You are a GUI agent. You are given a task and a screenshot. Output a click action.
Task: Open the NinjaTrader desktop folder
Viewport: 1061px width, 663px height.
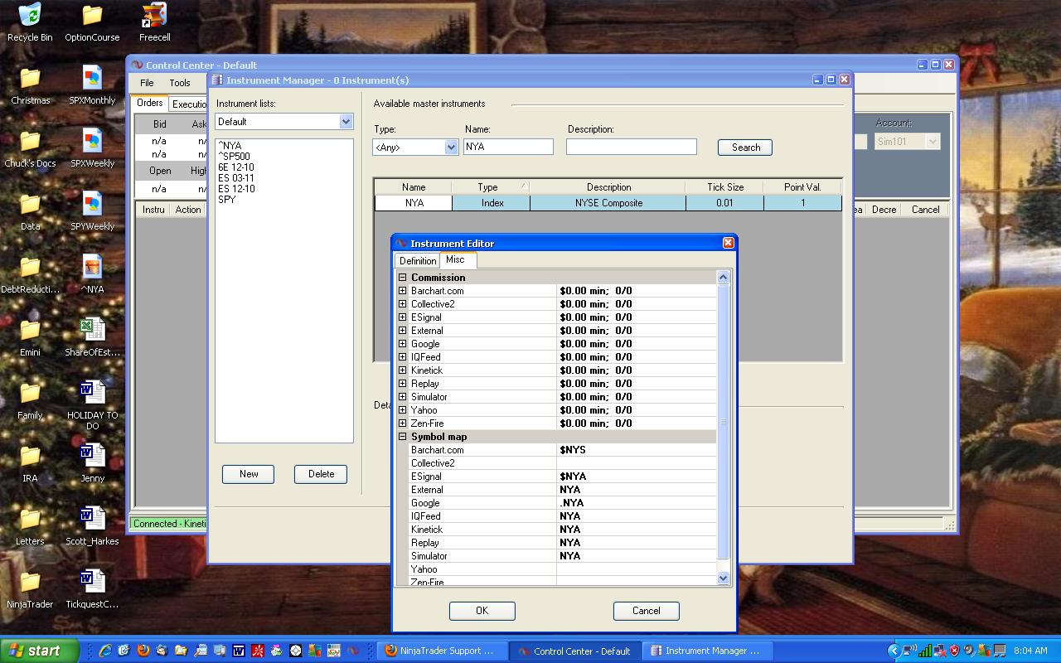click(x=30, y=583)
